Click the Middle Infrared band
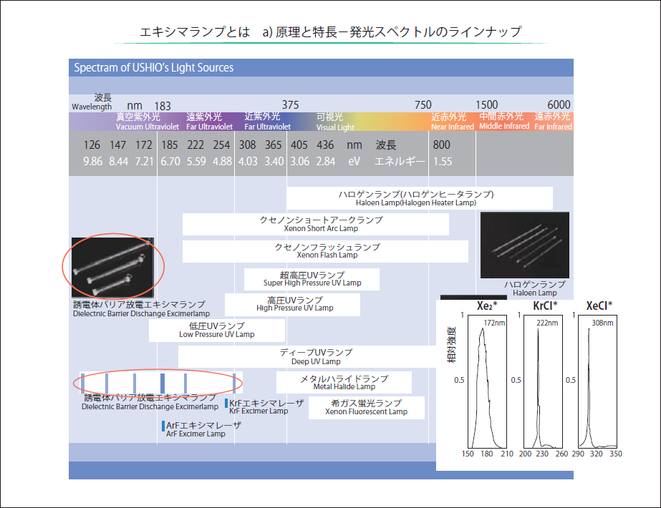 point(504,122)
